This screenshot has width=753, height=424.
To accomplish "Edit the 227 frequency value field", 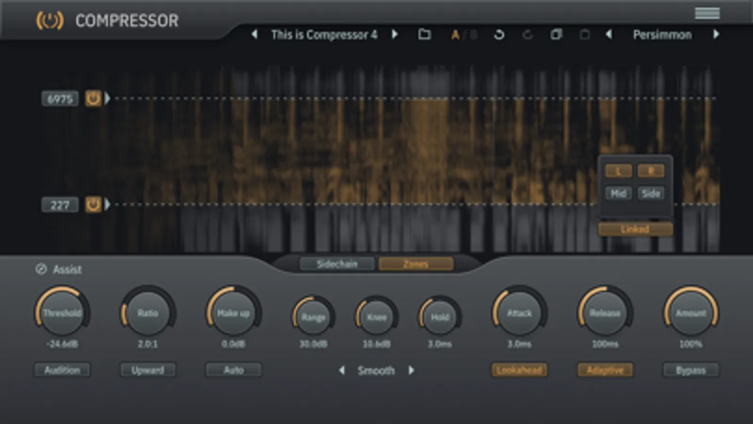I will coord(60,205).
